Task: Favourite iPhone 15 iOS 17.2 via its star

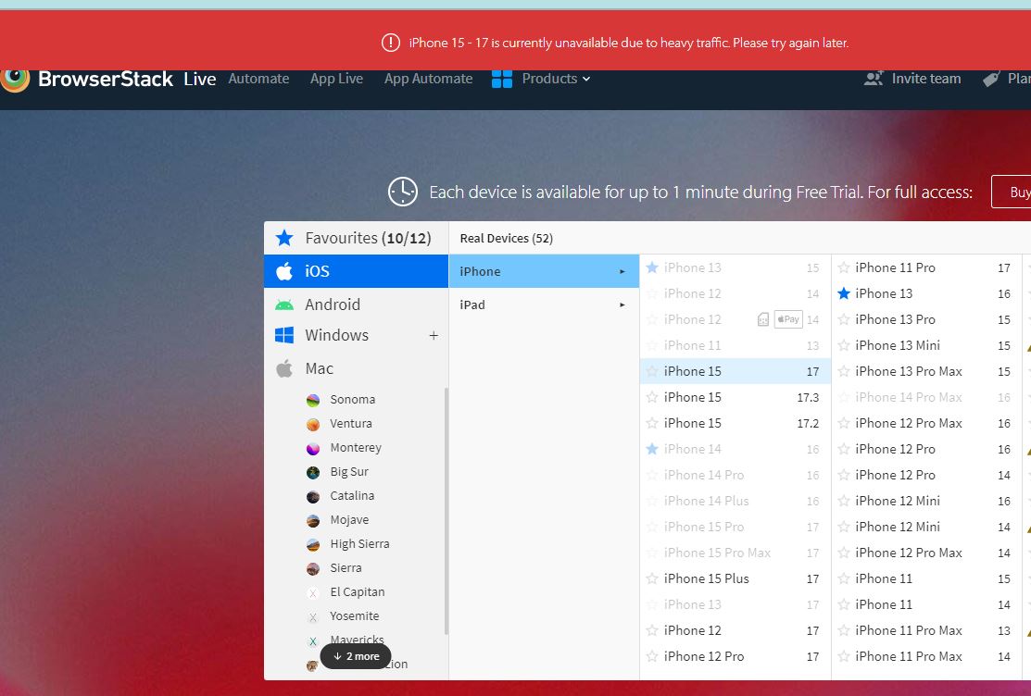Action: point(651,423)
